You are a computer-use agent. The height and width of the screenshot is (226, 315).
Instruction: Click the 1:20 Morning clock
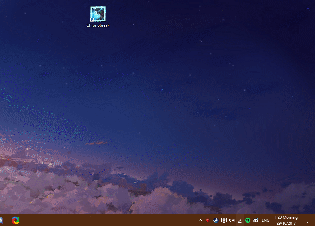[x=286, y=218]
